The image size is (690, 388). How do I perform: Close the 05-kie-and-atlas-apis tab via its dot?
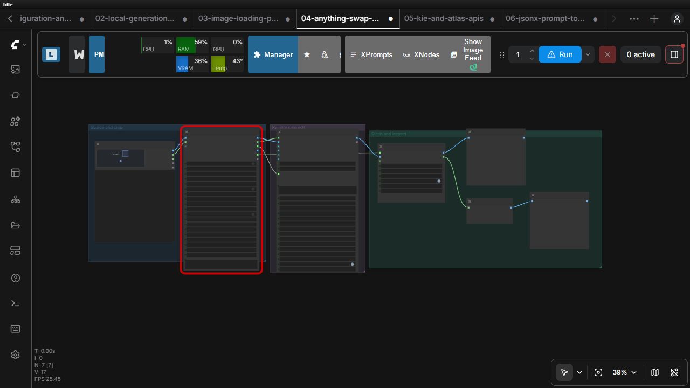click(493, 19)
